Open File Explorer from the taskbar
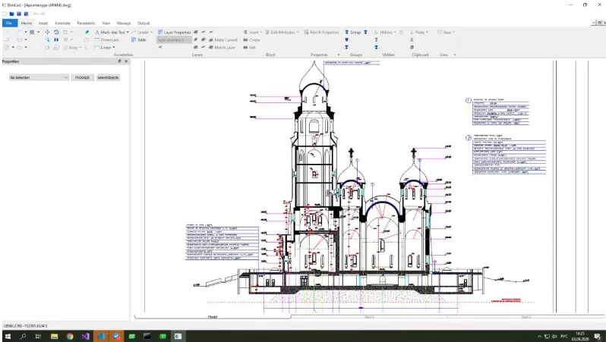Image resolution: width=606 pixels, height=342 pixels. coord(54,336)
